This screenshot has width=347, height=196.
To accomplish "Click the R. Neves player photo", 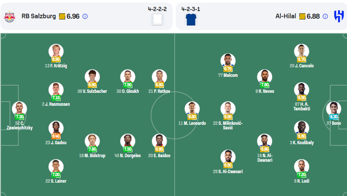I will (x=264, y=77).
